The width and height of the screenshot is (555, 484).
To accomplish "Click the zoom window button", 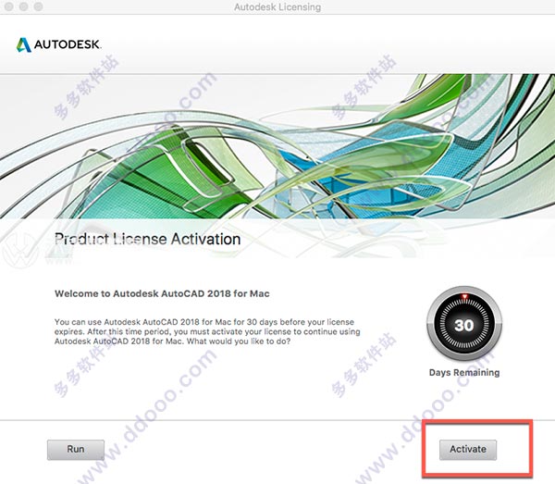I will [x=38, y=6].
